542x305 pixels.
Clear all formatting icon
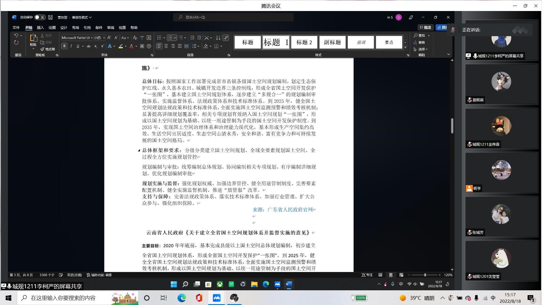[135, 38]
